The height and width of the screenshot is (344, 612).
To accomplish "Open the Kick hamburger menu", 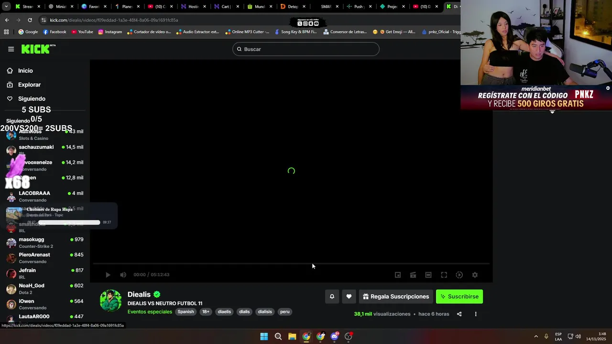I will click(11, 49).
